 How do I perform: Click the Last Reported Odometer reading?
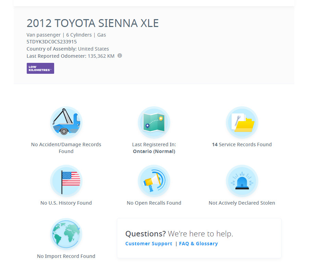(70, 56)
